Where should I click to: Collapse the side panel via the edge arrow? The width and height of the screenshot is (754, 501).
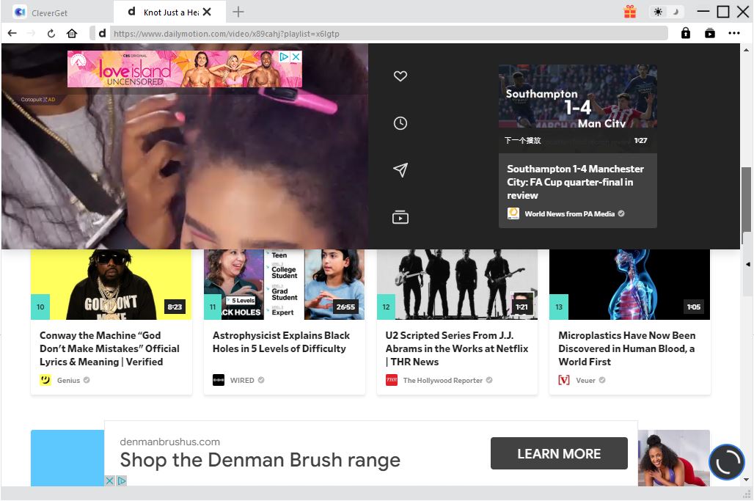[747, 264]
